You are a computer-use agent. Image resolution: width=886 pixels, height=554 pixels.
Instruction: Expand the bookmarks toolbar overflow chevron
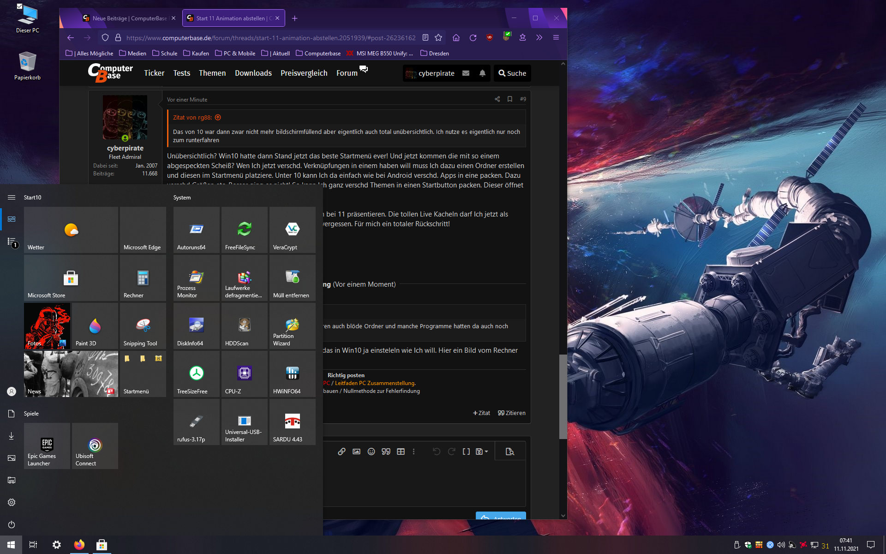(x=539, y=38)
